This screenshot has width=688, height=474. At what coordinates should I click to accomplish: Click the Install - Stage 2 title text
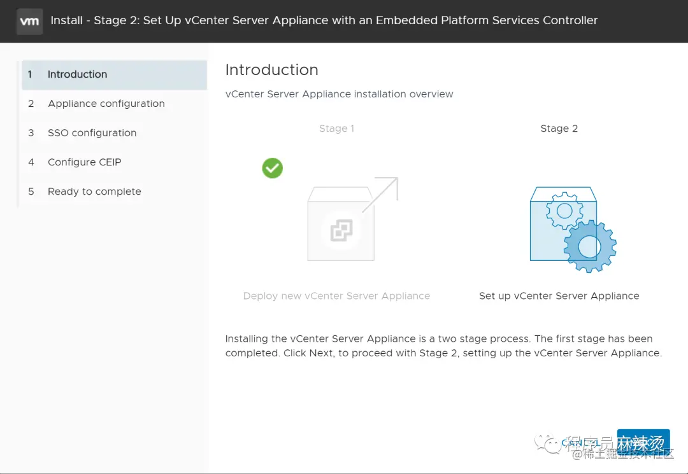324,20
